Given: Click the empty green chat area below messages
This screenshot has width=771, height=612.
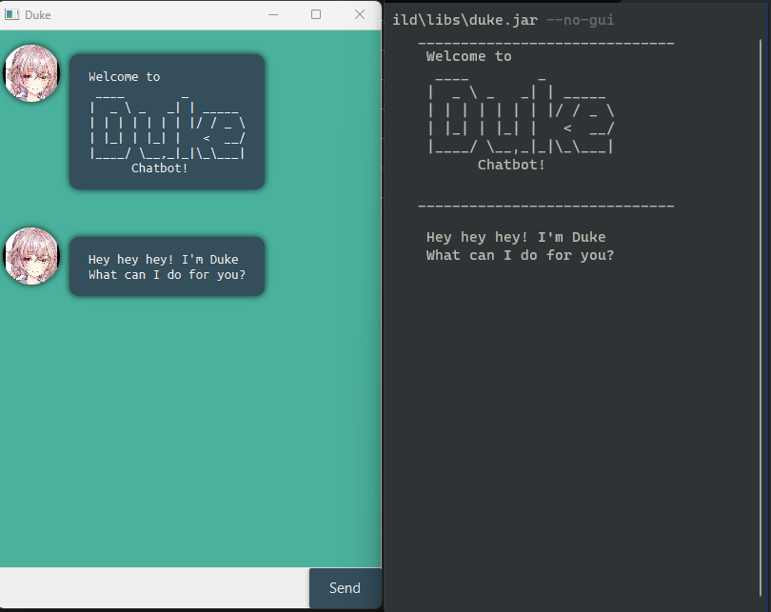Looking at the screenshot, I should (190, 428).
